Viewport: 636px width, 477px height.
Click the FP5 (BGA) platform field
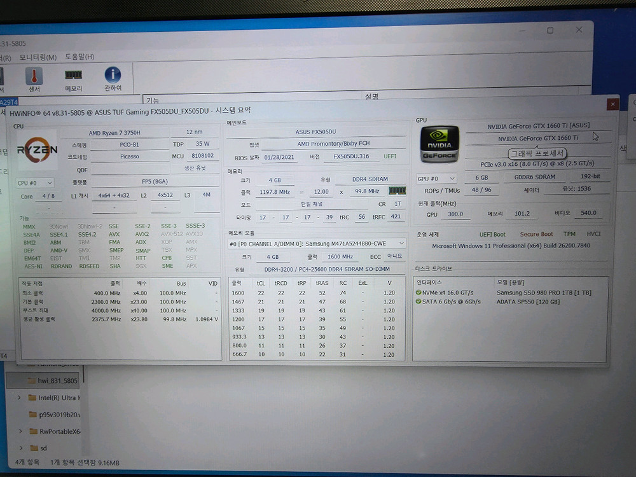pos(155,182)
